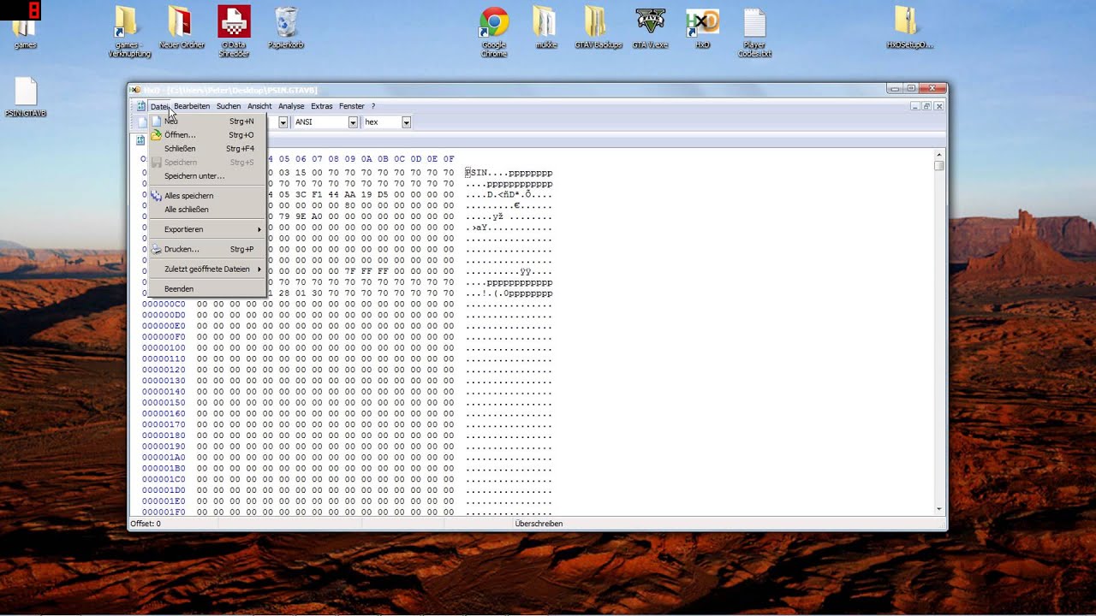This screenshot has height=616, width=1096.
Task: Click the offset row label 00000150
Action: 164,402
